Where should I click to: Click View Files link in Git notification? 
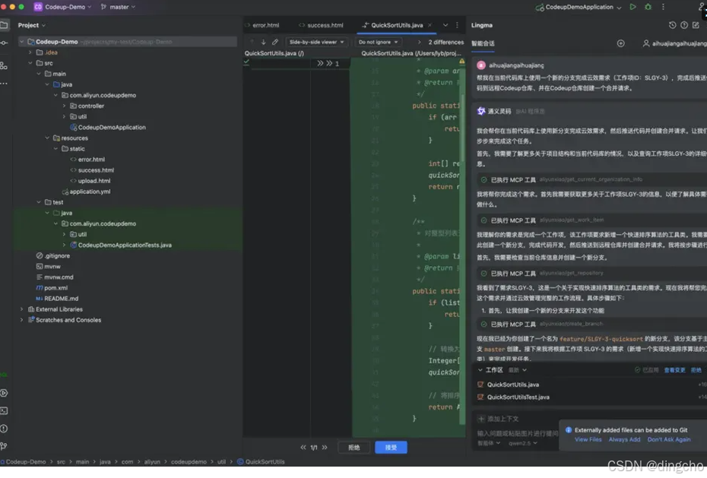tap(588, 440)
